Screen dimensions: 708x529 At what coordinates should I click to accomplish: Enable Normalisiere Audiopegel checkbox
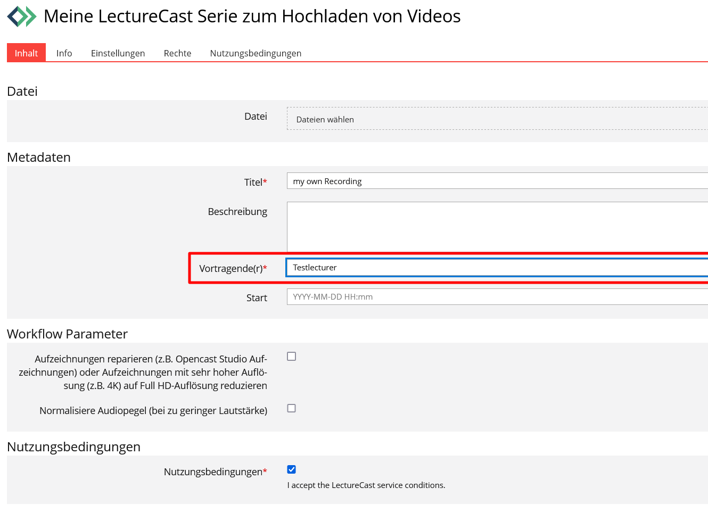tap(291, 408)
